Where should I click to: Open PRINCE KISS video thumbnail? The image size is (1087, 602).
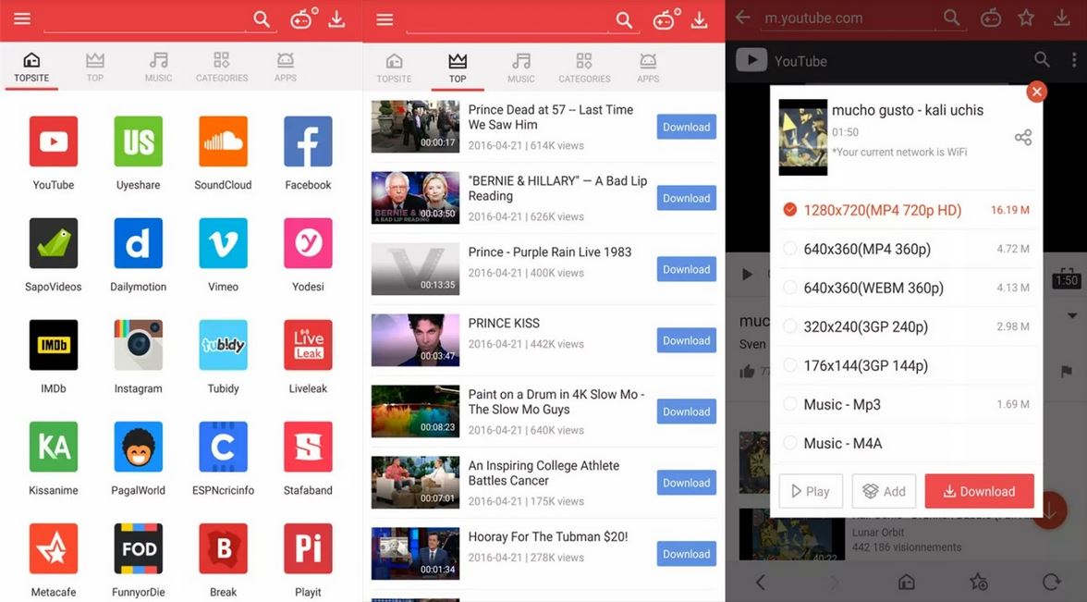pos(415,340)
